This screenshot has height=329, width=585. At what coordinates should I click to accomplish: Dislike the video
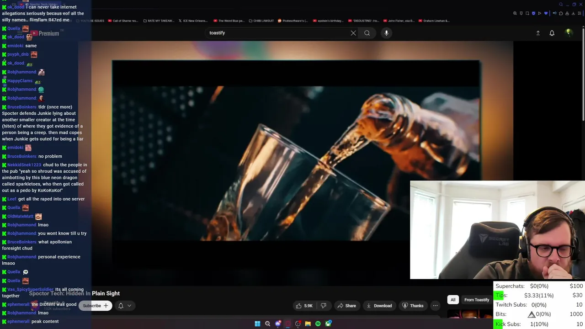pos(324,306)
